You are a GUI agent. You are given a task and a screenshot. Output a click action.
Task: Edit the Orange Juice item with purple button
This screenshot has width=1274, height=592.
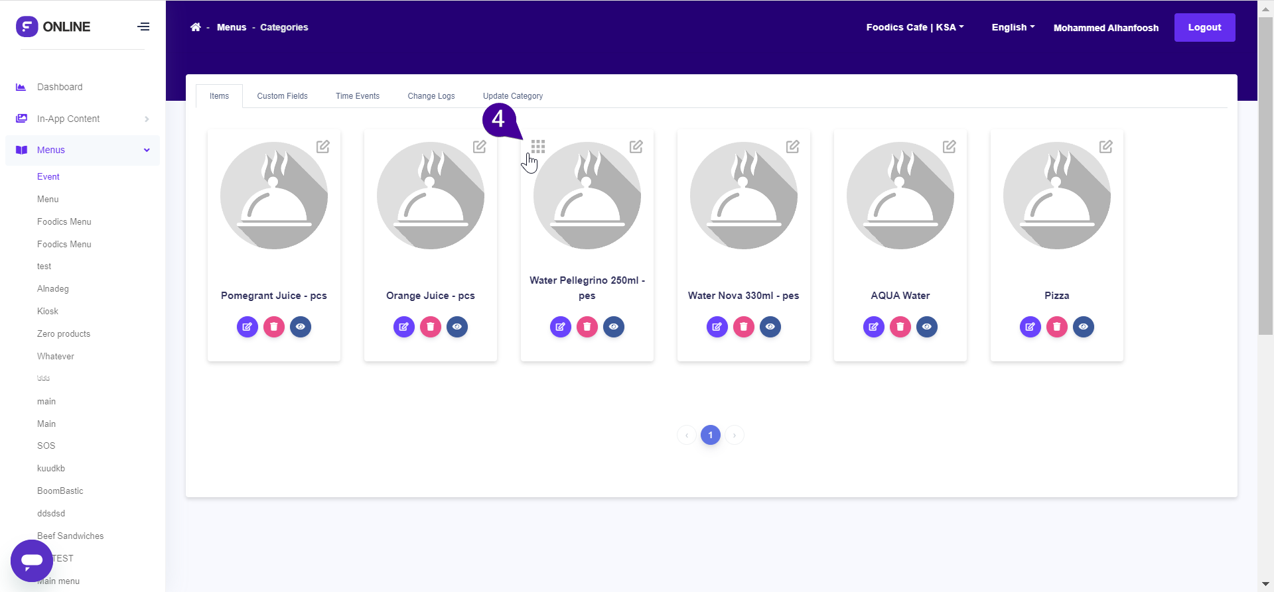point(404,327)
